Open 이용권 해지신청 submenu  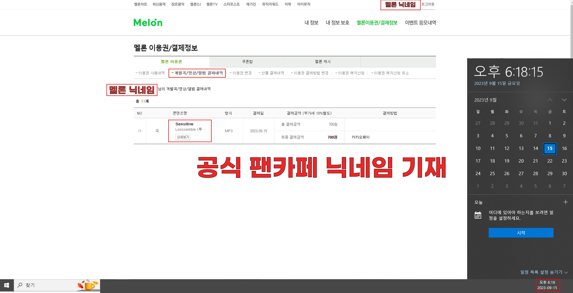pos(351,73)
